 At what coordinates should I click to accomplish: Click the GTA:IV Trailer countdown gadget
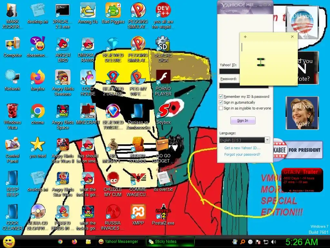pos(302,180)
